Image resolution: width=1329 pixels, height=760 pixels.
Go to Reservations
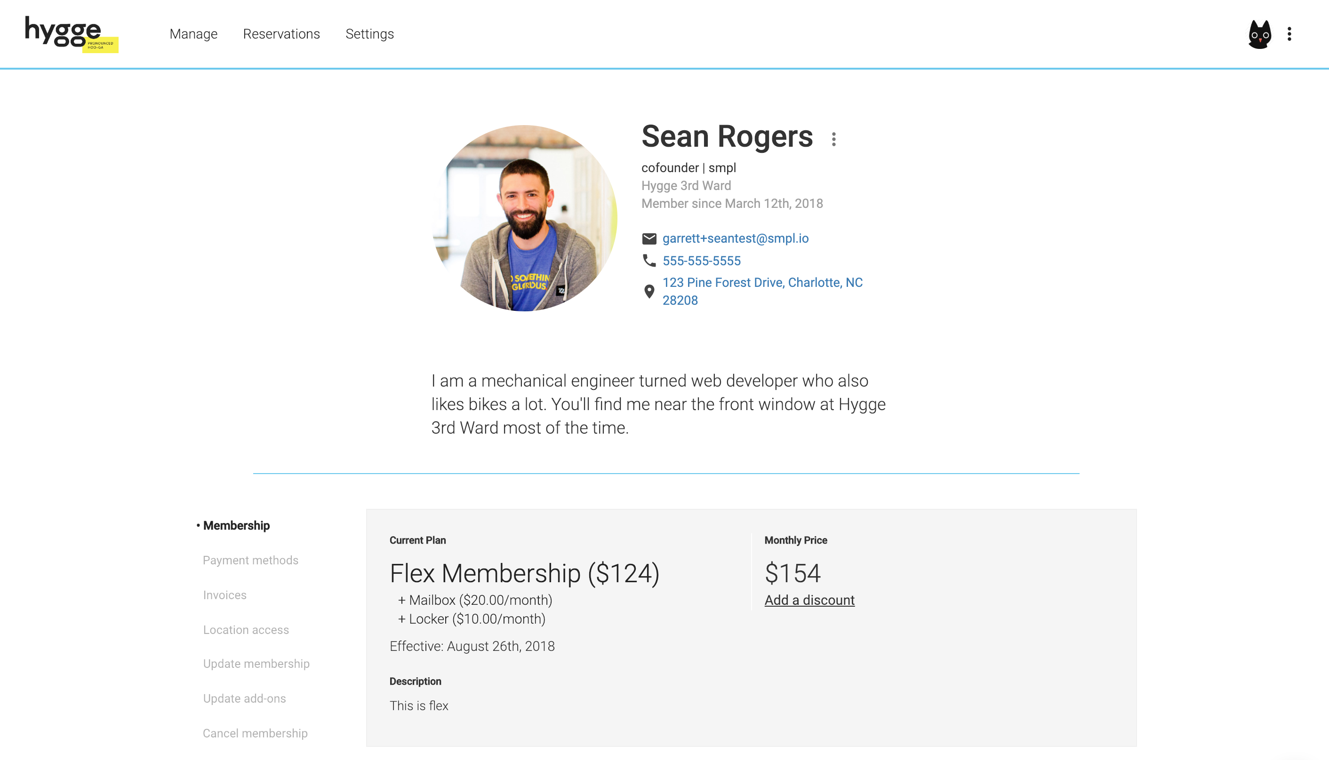pos(281,34)
